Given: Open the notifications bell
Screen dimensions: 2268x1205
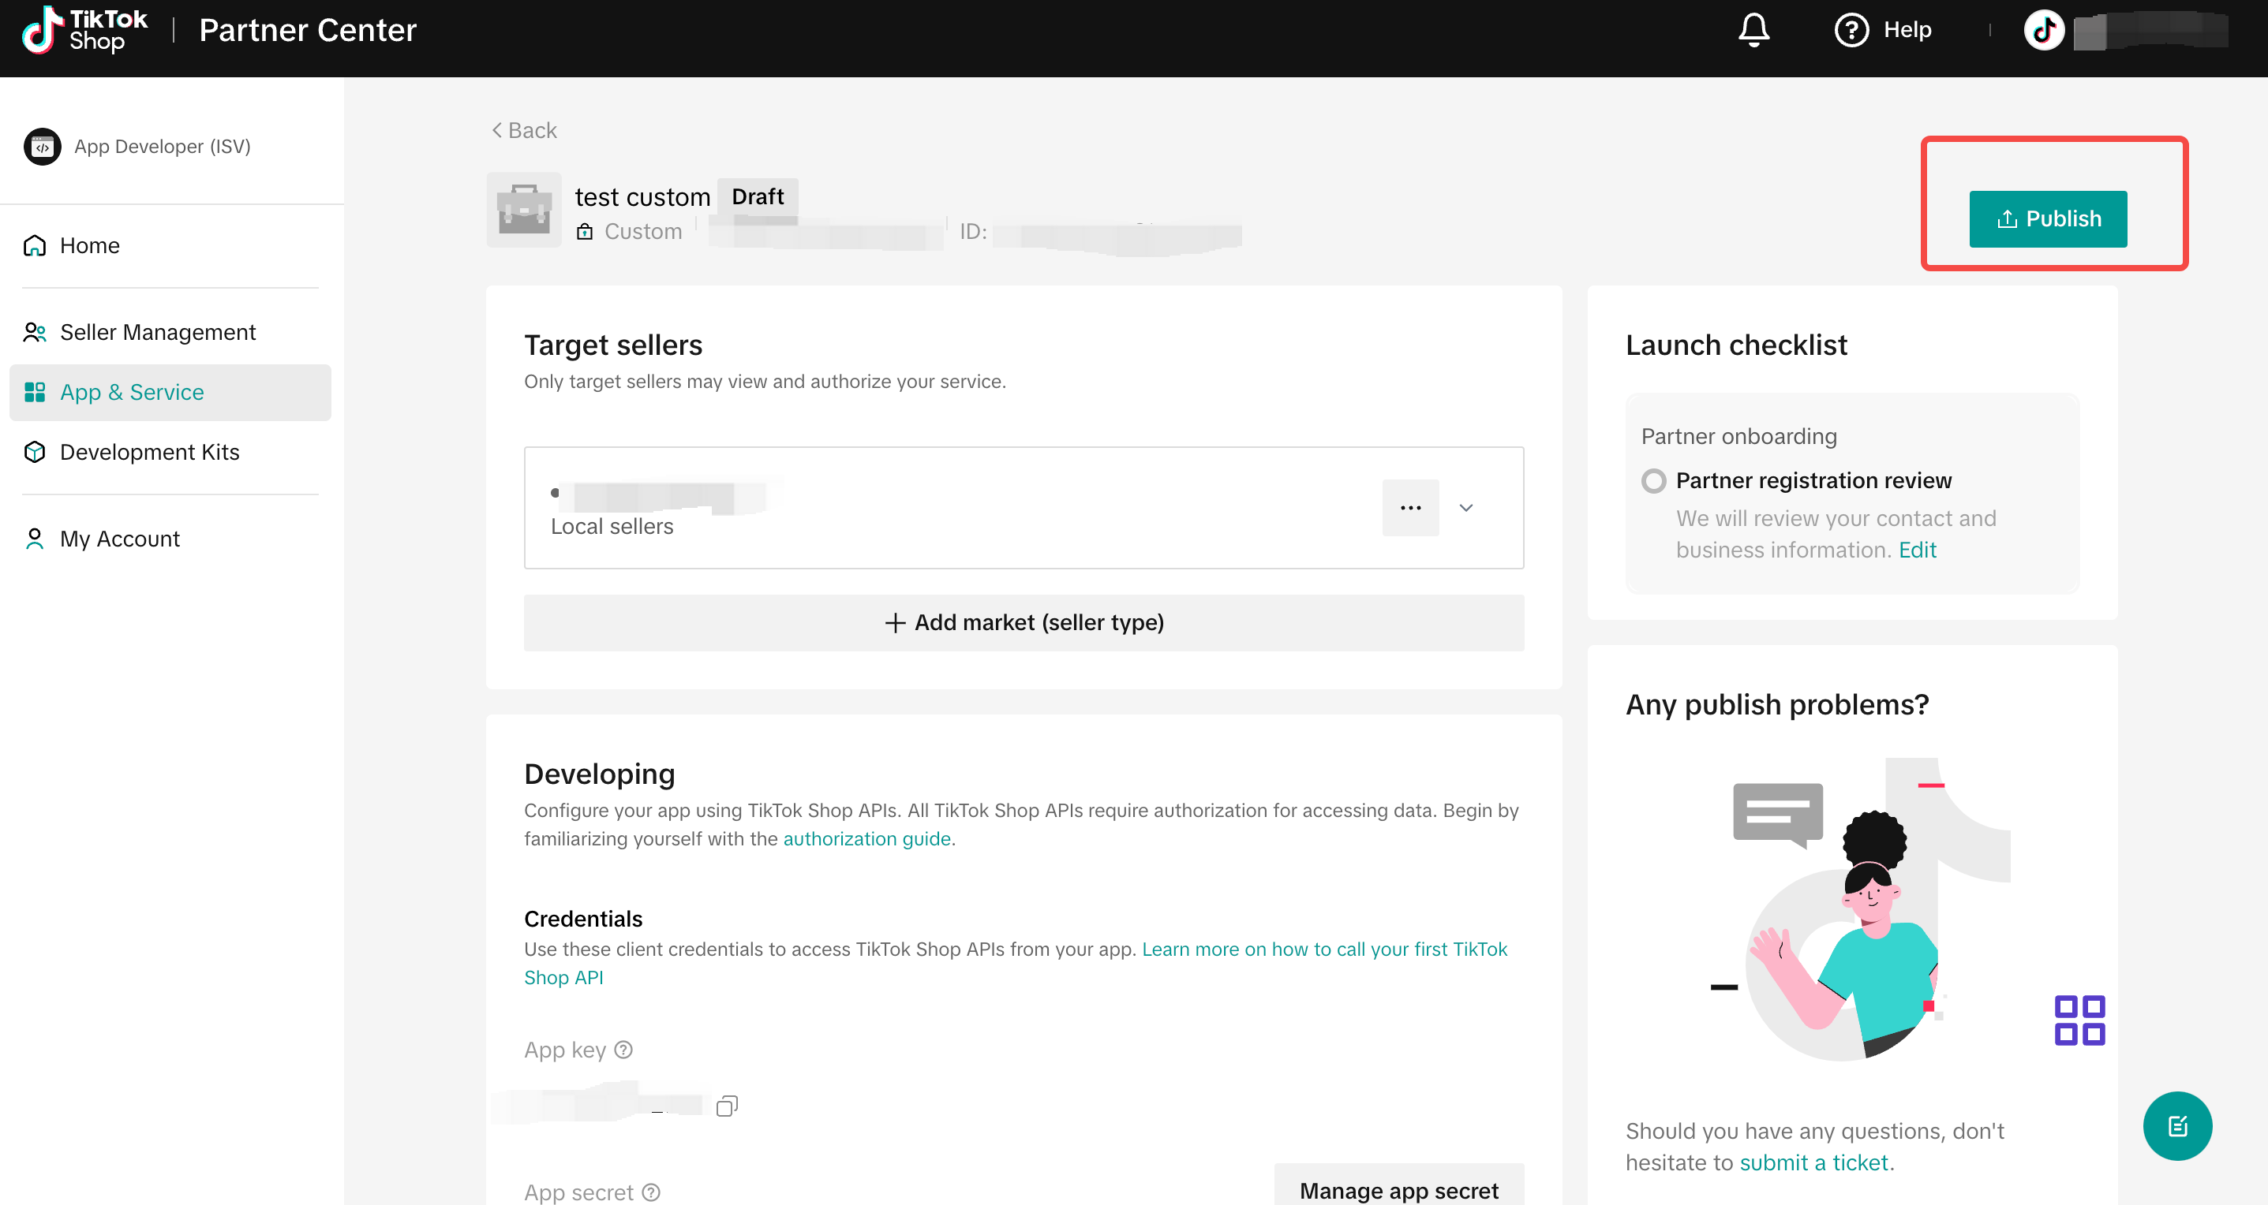Looking at the screenshot, I should coord(1753,29).
